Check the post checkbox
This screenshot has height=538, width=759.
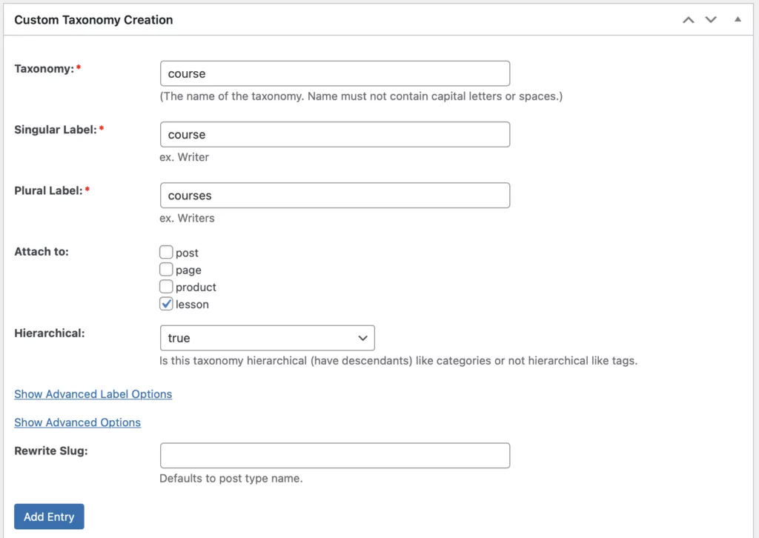(x=166, y=252)
